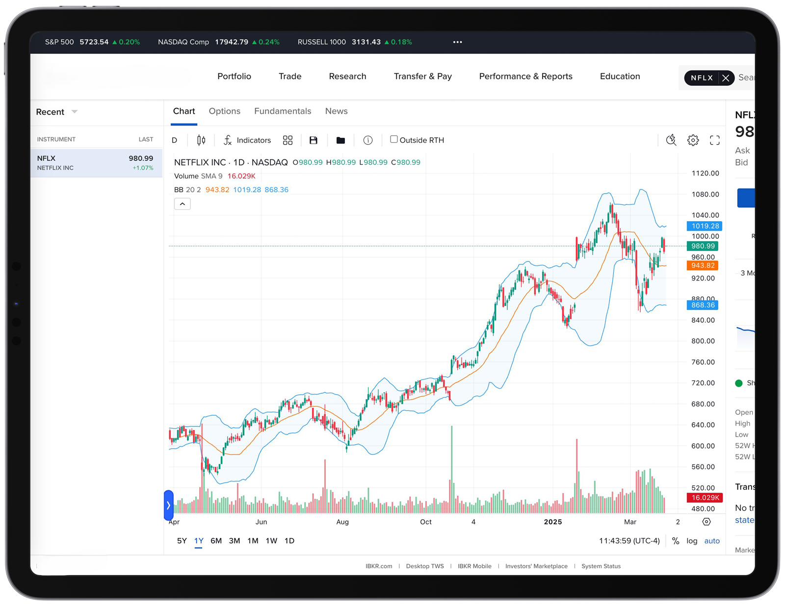Open the candlestick chart type selector
785x607 pixels.
pos(201,140)
